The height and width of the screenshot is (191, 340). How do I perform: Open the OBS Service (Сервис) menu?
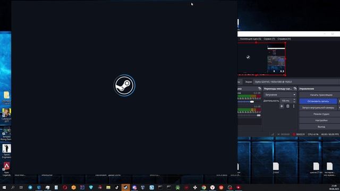click(269, 39)
